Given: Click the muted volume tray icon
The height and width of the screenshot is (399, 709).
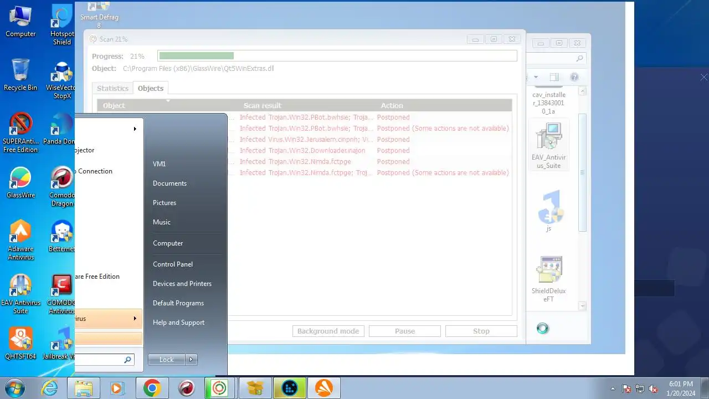Looking at the screenshot, I should click(653, 388).
